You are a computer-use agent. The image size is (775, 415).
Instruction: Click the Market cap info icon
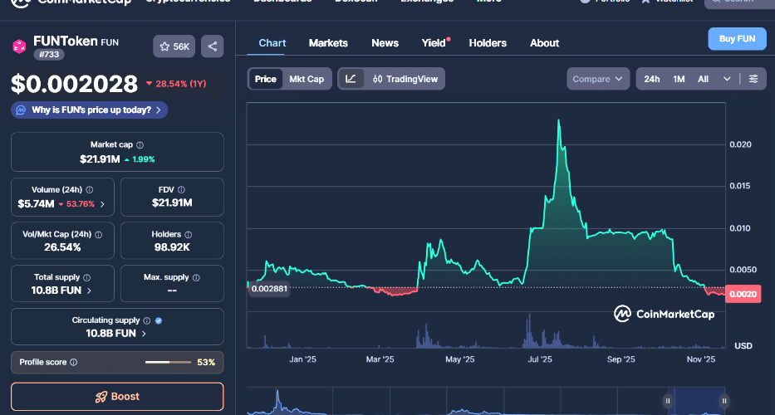(140, 144)
